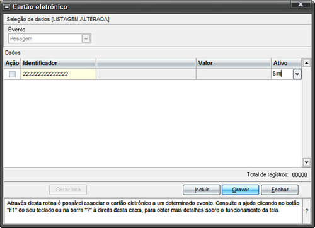Click the Ativo column header

pyautogui.click(x=287, y=63)
